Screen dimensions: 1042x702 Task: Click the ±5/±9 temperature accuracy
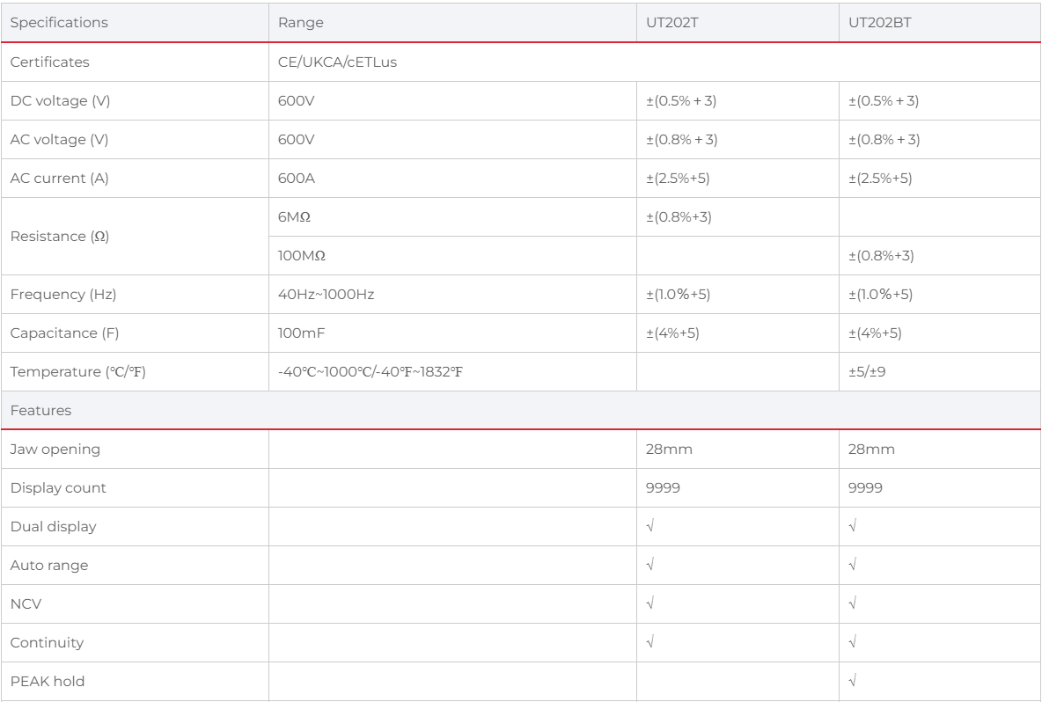[867, 372]
